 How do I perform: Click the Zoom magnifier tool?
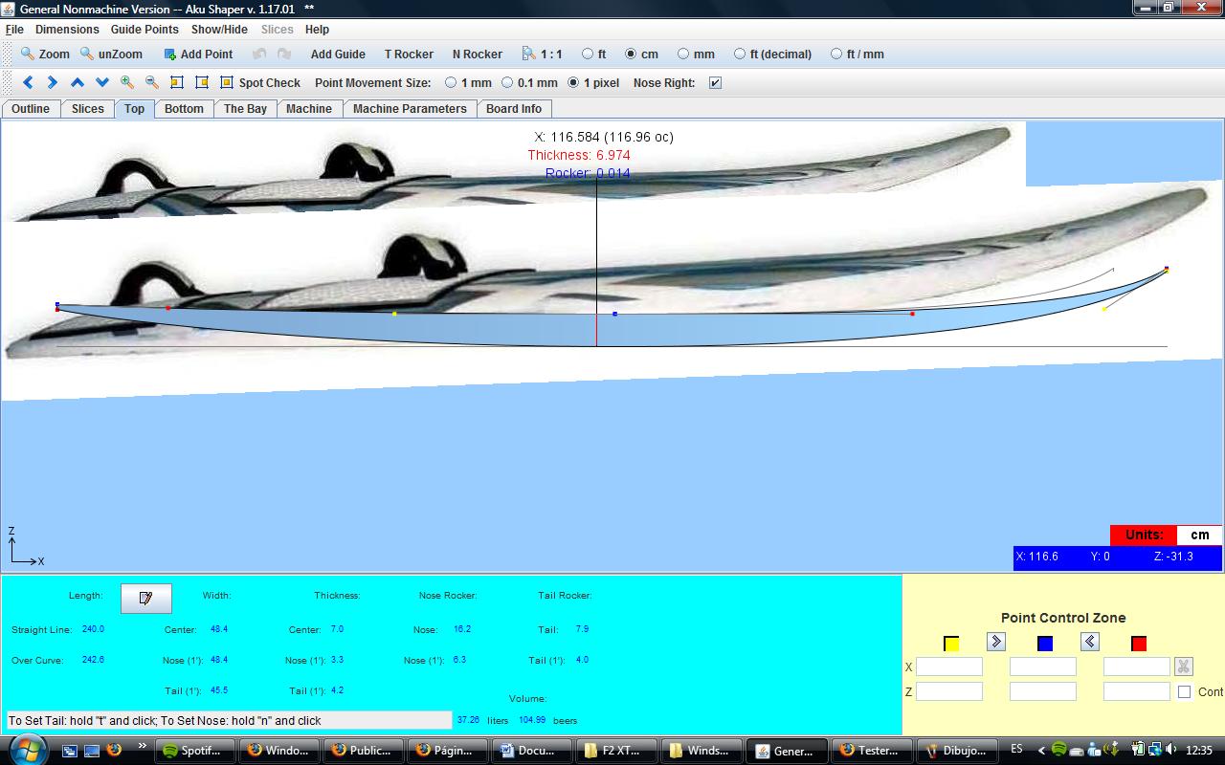pos(45,55)
